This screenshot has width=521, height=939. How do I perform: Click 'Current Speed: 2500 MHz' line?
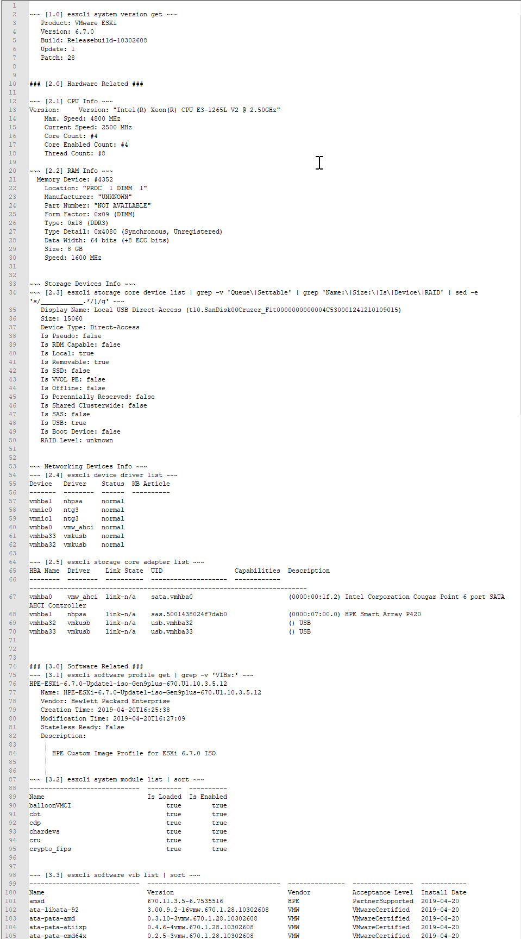click(x=88, y=127)
